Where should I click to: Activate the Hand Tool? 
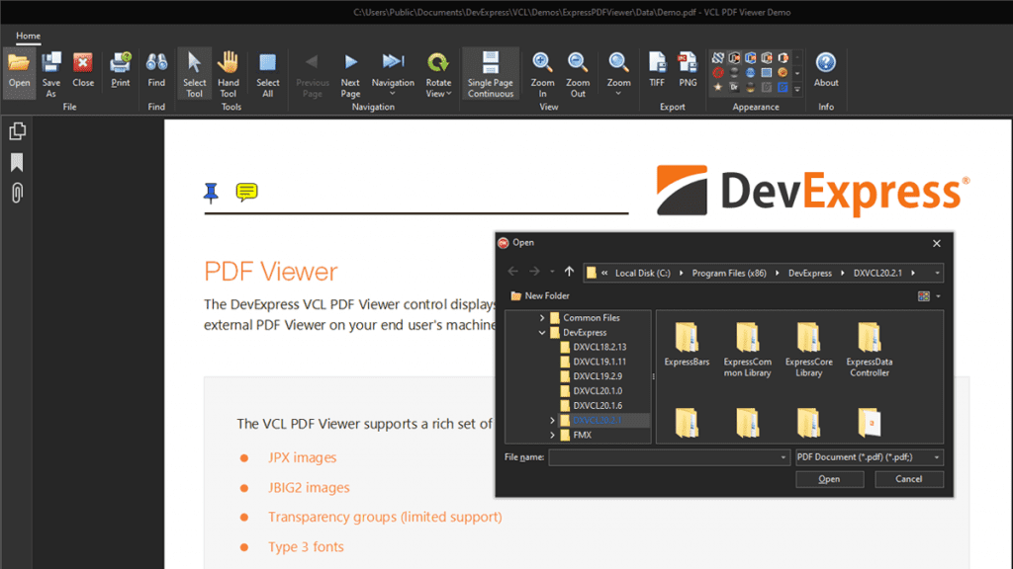coord(229,73)
